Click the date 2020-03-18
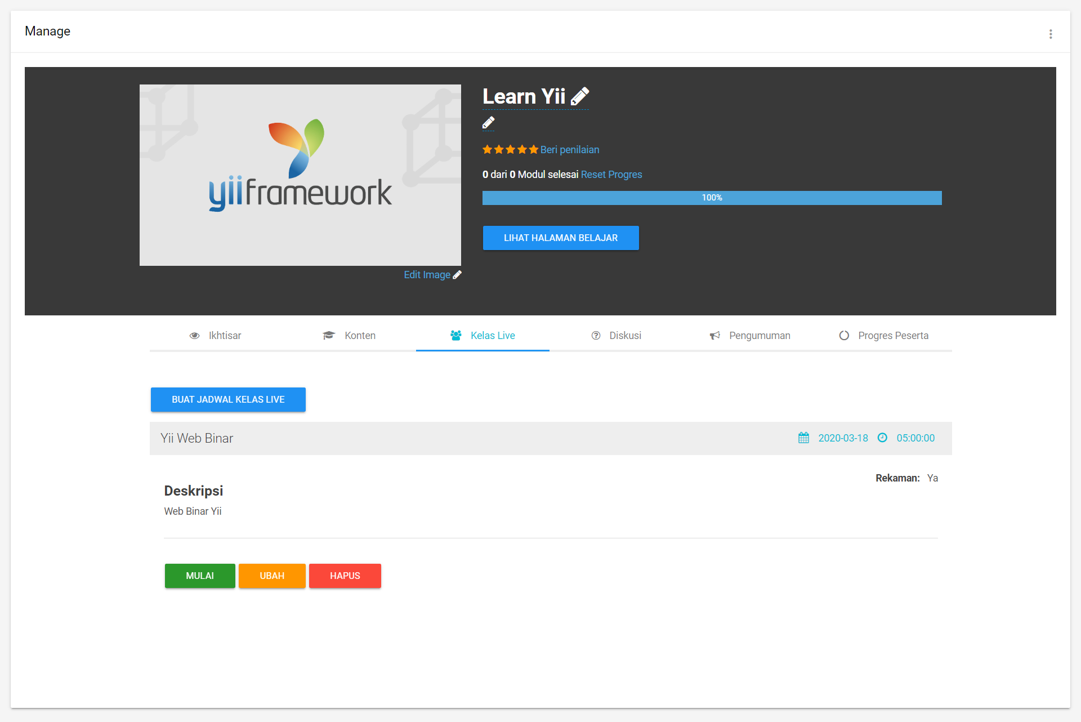Image resolution: width=1081 pixels, height=722 pixels. click(x=843, y=438)
